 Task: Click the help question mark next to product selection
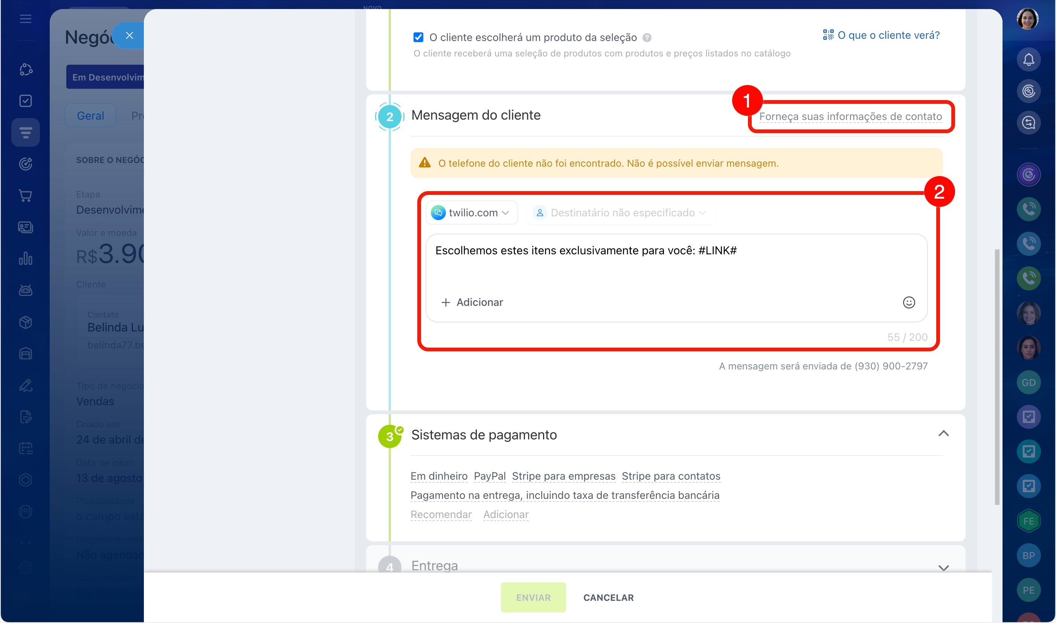(x=647, y=38)
